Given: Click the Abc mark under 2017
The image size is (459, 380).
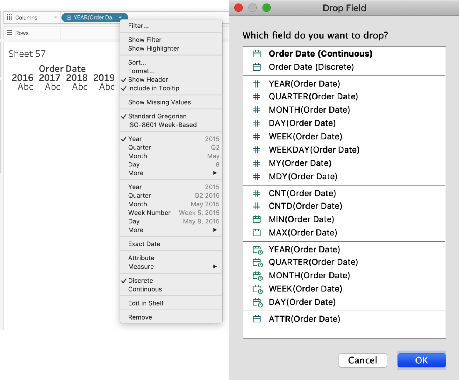Looking at the screenshot, I should coord(53,87).
